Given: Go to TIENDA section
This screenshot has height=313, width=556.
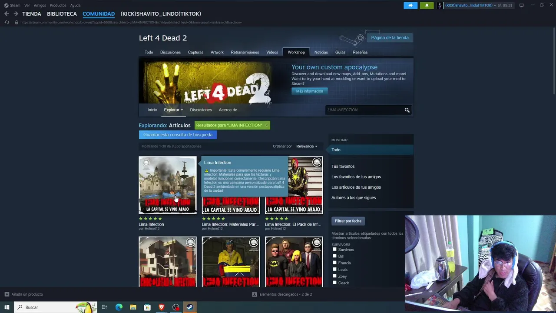Looking at the screenshot, I should tap(32, 14).
